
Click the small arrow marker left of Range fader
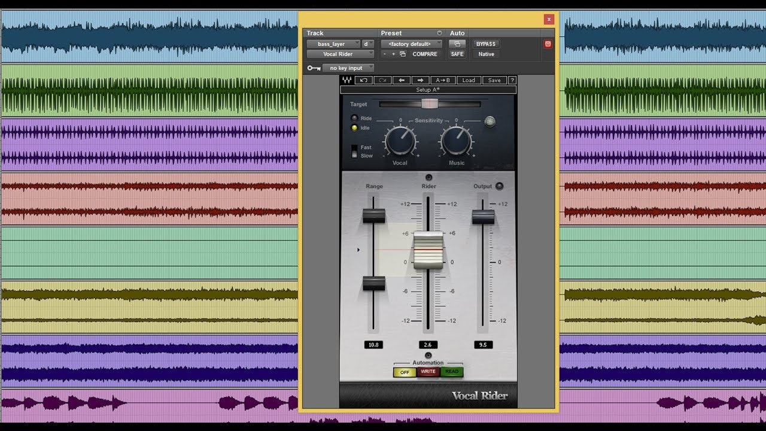358,250
